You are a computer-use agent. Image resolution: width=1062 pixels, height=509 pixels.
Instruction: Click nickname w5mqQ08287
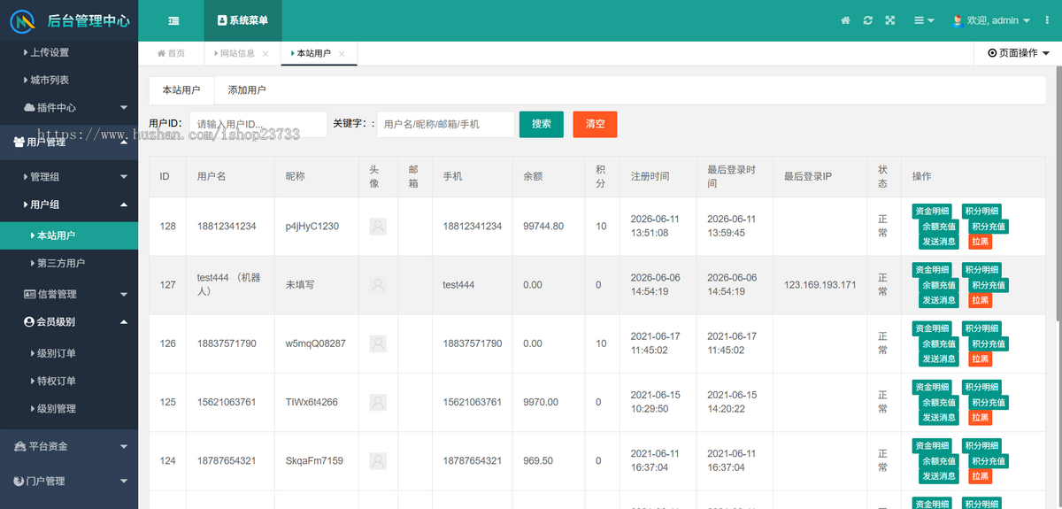pyautogui.click(x=316, y=343)
